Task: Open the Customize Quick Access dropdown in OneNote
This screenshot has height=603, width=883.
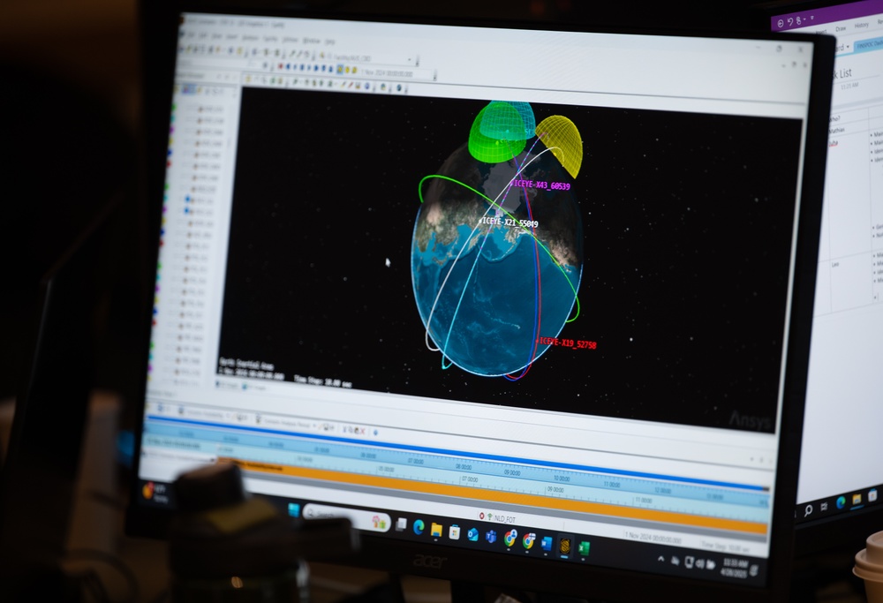Action: 811,19
